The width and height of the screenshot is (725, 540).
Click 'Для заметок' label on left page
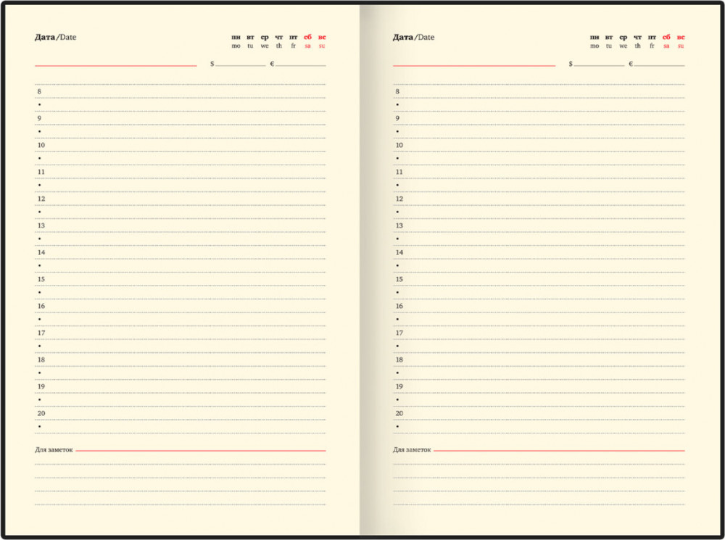(54, 450)
